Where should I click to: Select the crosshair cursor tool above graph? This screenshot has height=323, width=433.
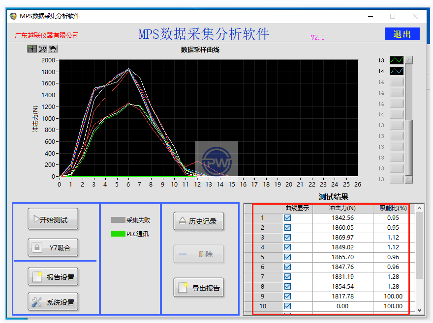(x=32, y=49)
